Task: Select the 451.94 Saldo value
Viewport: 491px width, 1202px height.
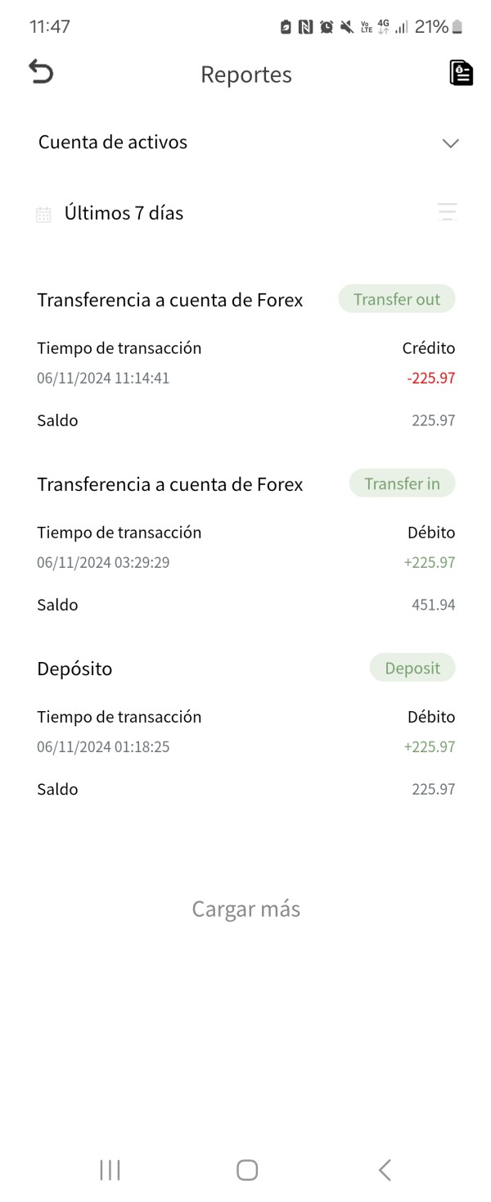Action: point(434,606)
